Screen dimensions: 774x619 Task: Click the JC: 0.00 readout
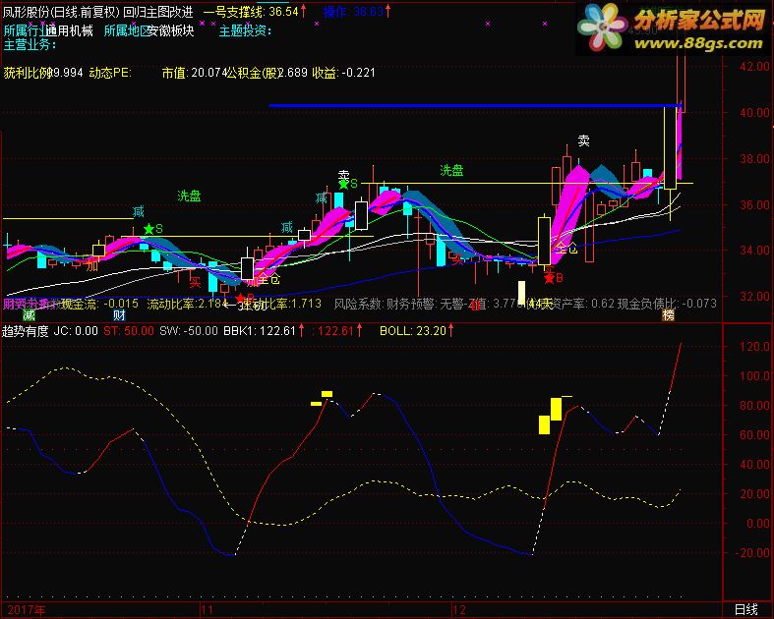click(x=76, y=331)
